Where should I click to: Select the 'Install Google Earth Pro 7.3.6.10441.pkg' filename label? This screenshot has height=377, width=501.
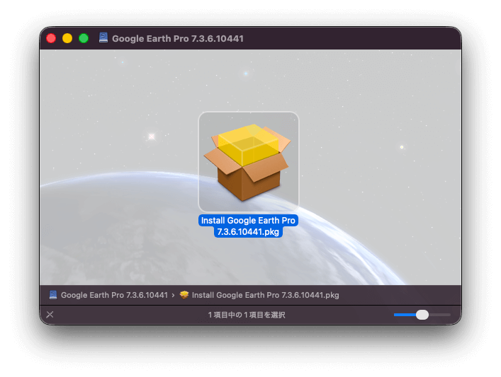pos(248,226)
